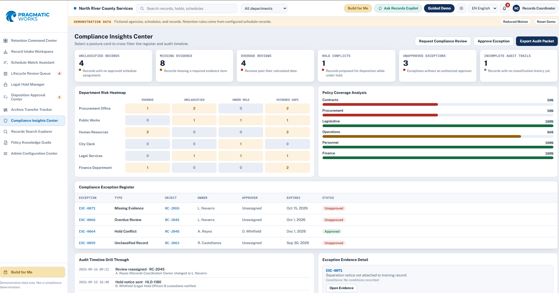Click the Disposition Approval Center icon
559x293 pixels.
[x=5, y=97]
